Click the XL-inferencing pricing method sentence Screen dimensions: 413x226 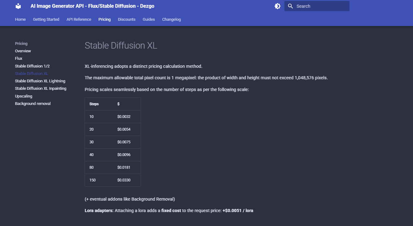(x=143, y=66)
